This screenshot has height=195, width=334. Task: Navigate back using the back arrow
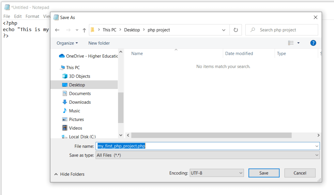click(57, 30)
